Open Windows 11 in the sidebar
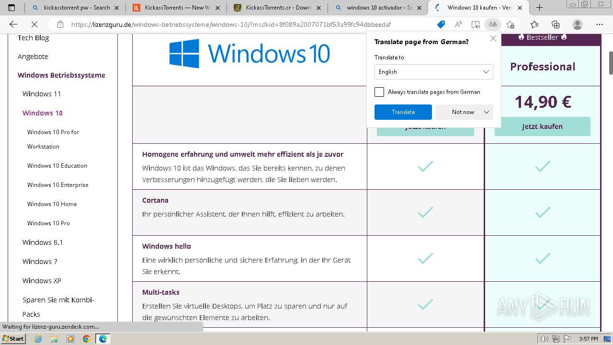Screen dimensions: 613x345 point(42,94)
